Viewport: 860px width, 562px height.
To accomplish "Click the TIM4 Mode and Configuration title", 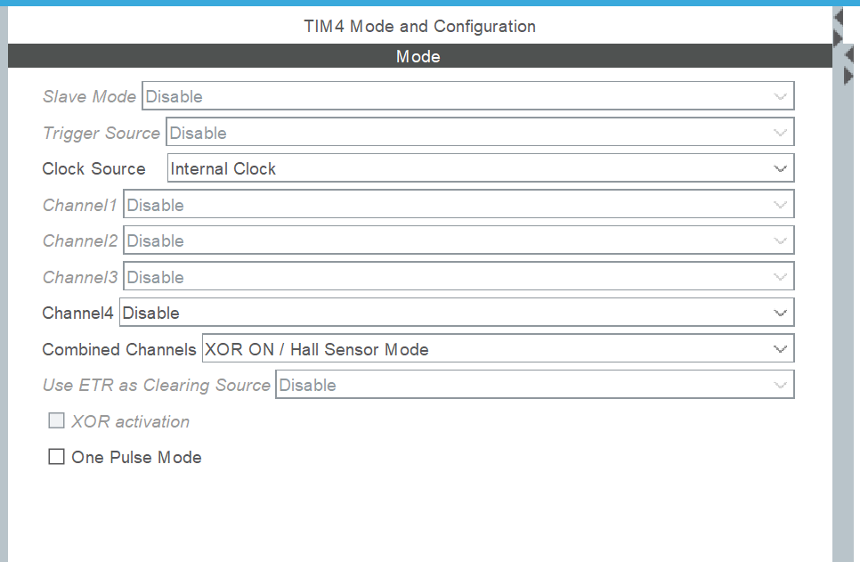I will pyautogui.click(x=420, y=27).
